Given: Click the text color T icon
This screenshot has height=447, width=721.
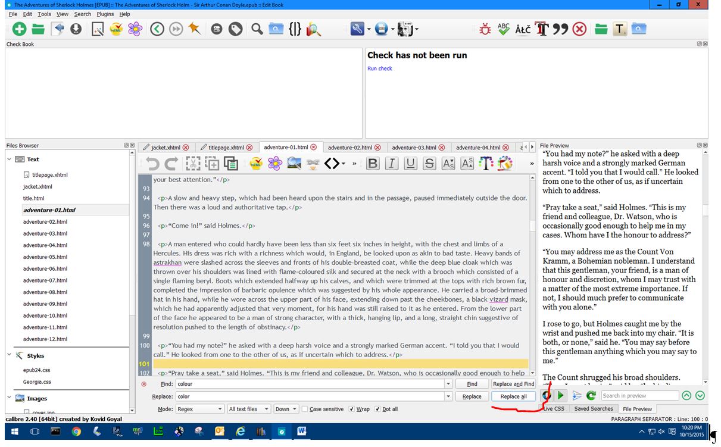Looking at the screenshot, I should (x=486, y=164).
